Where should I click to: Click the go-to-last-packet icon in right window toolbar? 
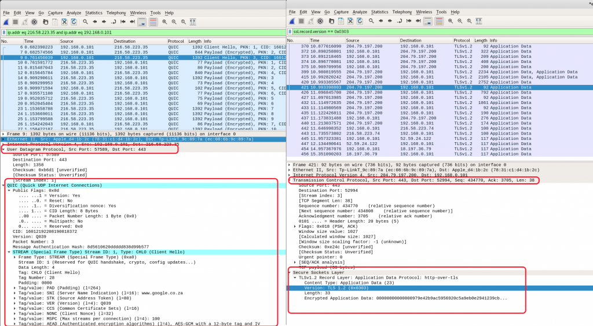(x=418, y=21)
